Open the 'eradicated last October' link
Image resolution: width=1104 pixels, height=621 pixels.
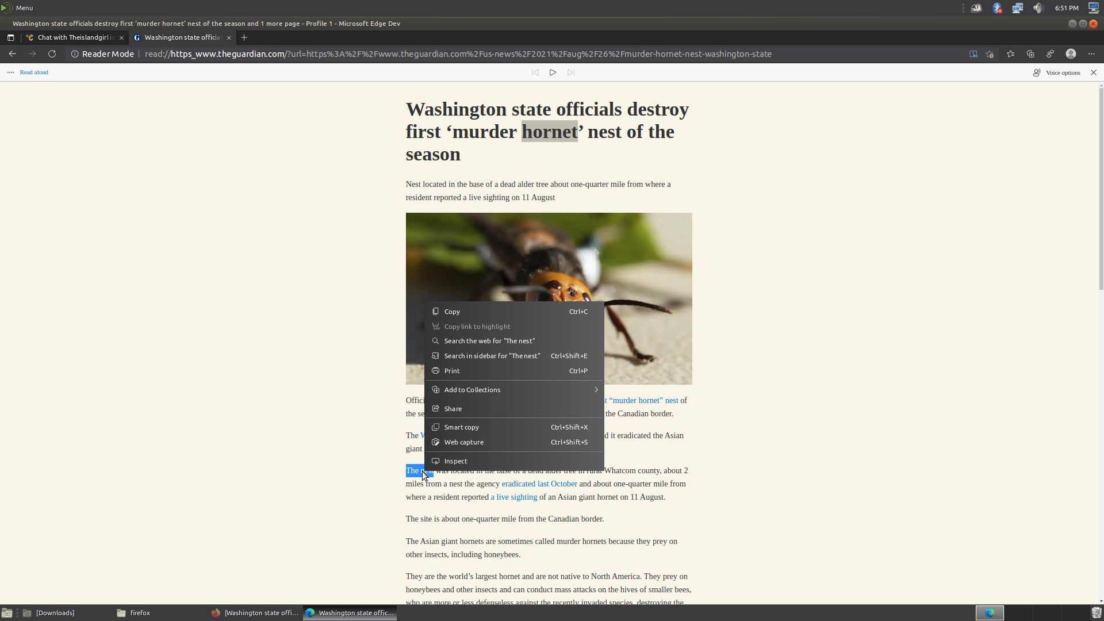click(539, 484)
